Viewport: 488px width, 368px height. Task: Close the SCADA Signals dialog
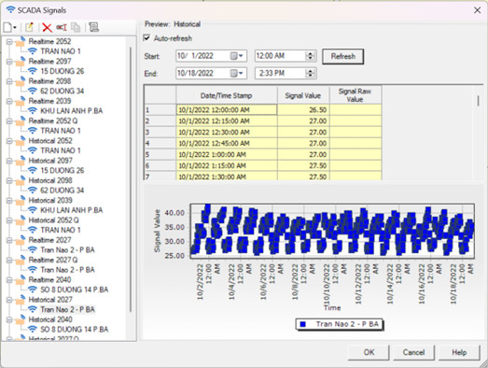(x=477, y=10)
